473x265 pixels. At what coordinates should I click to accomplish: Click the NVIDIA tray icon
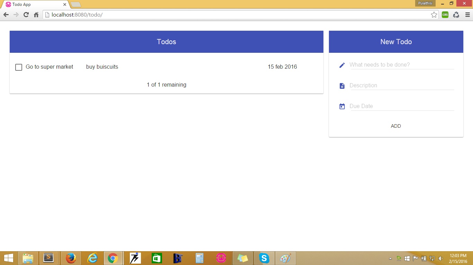coord(399,258)
